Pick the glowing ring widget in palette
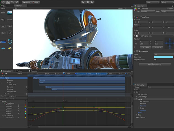Viewport: 174px width, 131px height. coord(10,41)
